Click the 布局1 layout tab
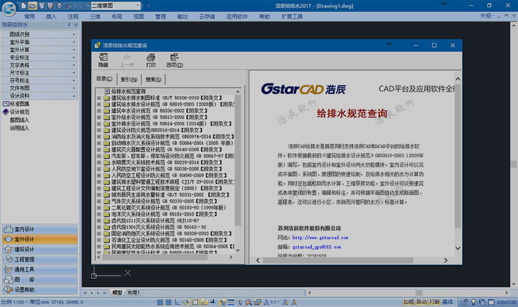 click(134, 293)
